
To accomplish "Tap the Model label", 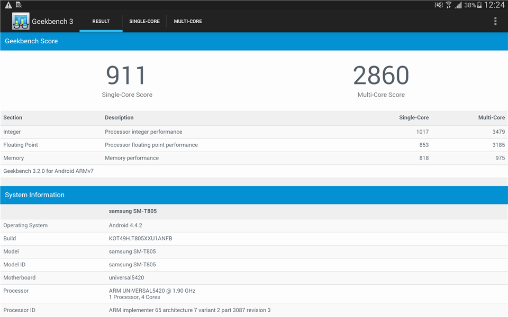I will 11,251.
